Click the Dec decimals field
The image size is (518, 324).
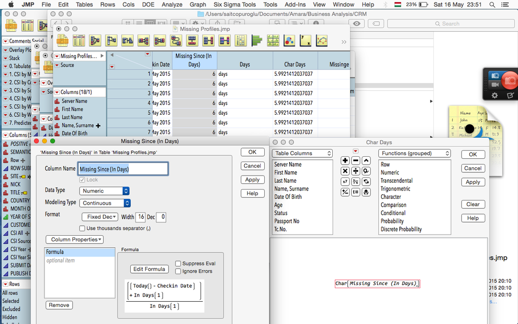pyautogui.click(x=161, y=217)
